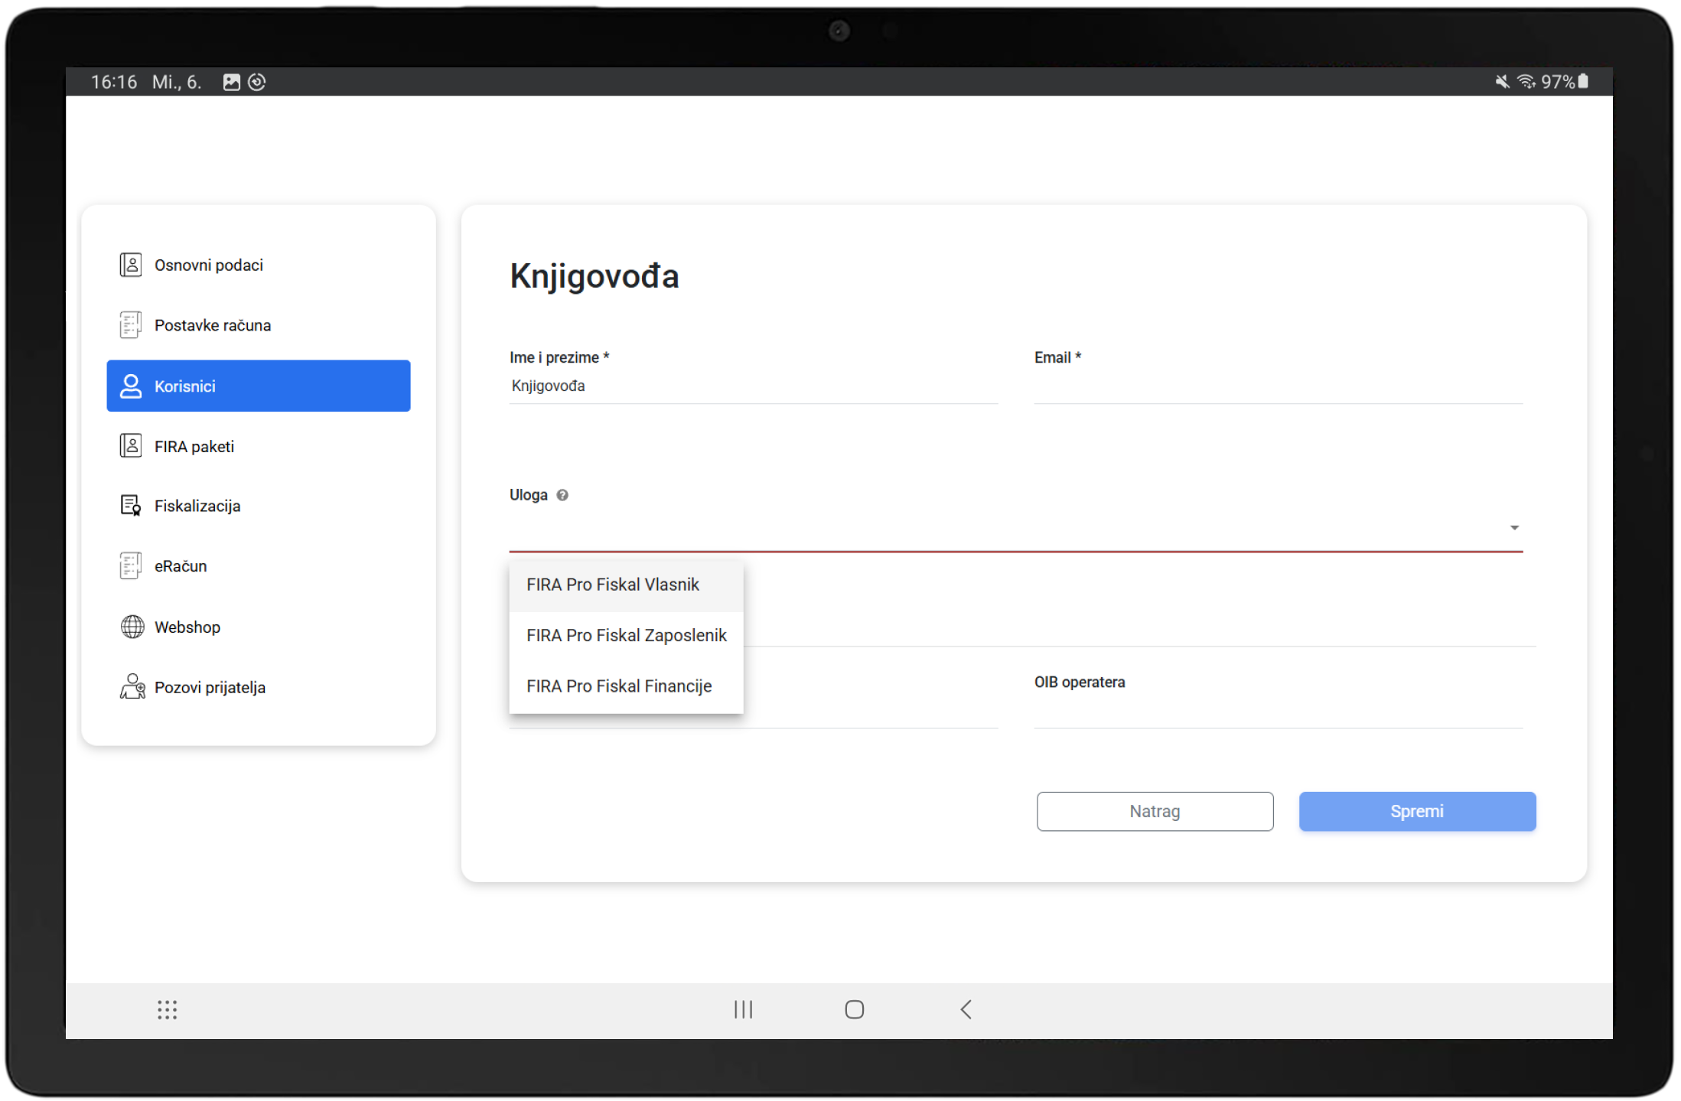1681x1101 pixels.
Task: Click the Osnovni podaci profile icon
Action: [131, 265]
